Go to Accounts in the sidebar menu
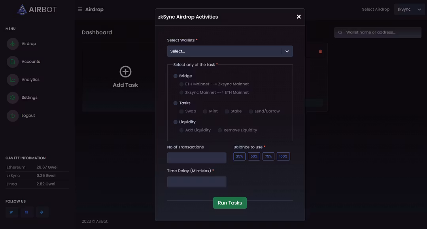Image resolution: width=427 pixels, height=229 pixels. coord(31,62)
